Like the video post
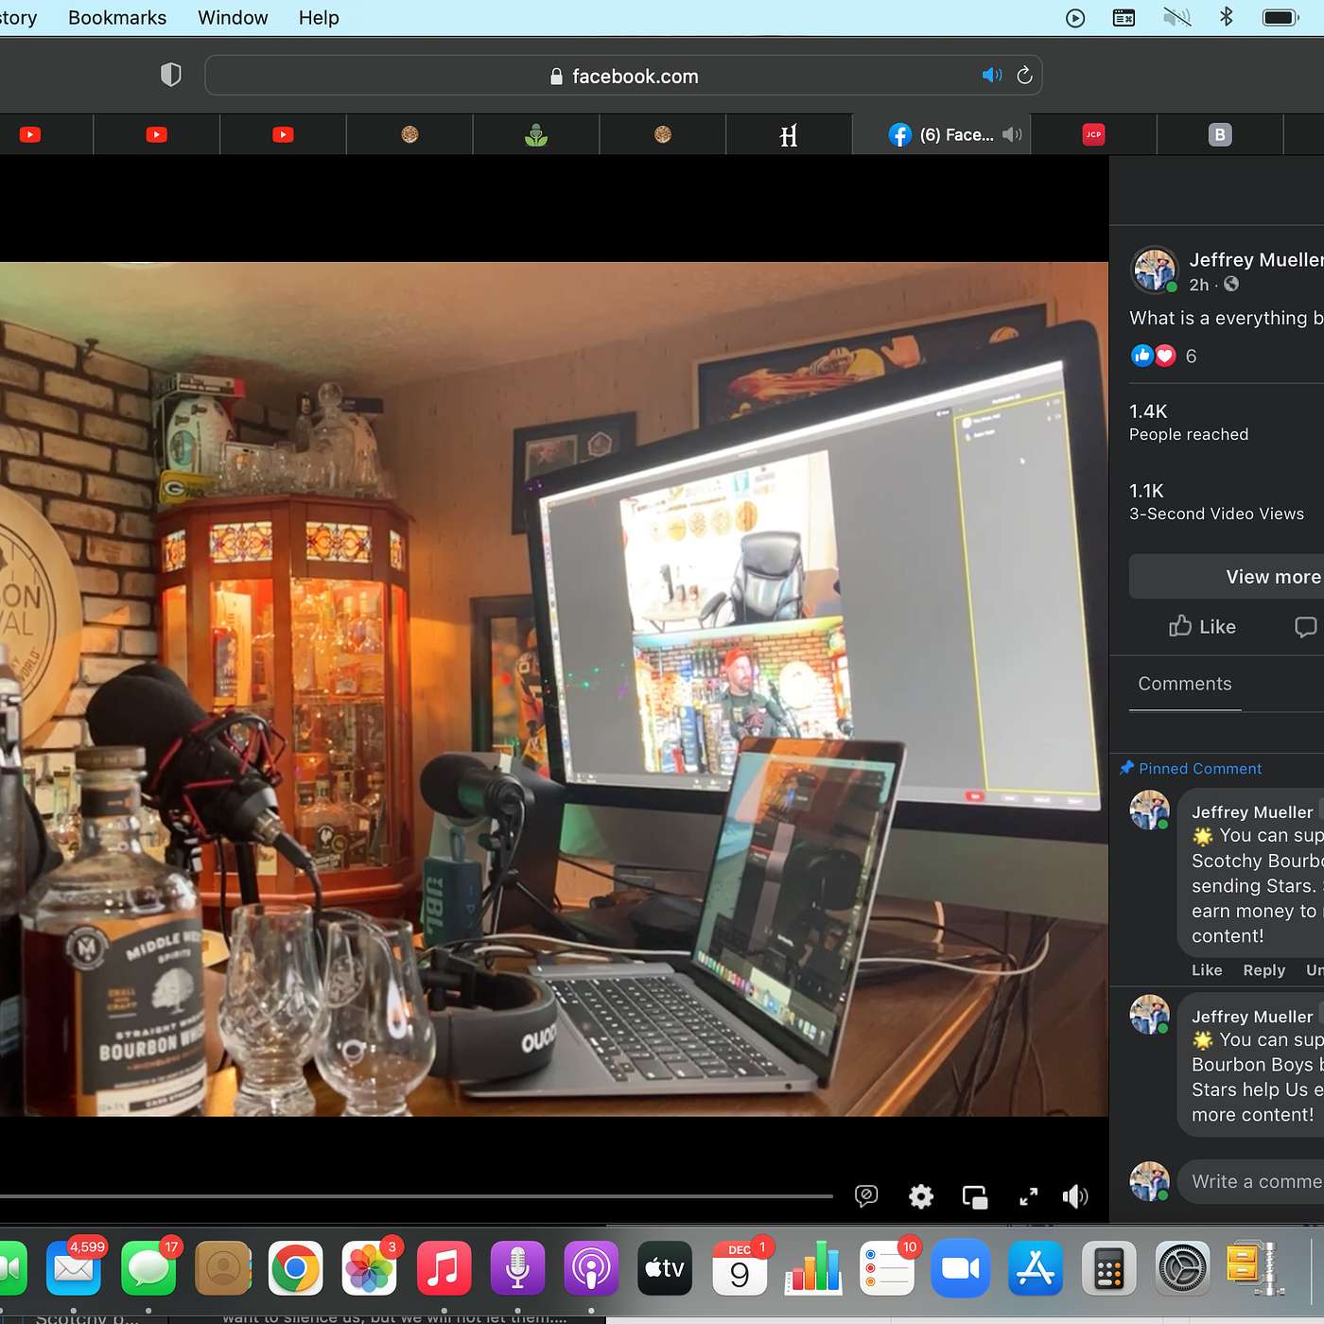Viewport: 1324px width, 1324px height. pos(1202,626)
